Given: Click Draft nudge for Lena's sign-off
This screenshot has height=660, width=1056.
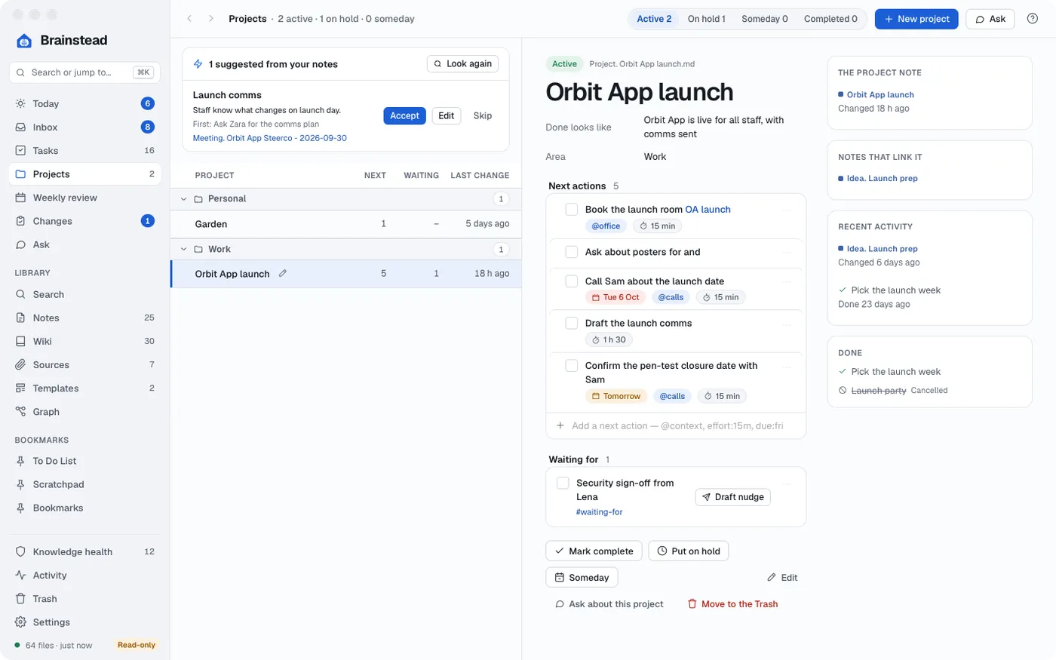Looking at the screenshot, I should point(732,497).
